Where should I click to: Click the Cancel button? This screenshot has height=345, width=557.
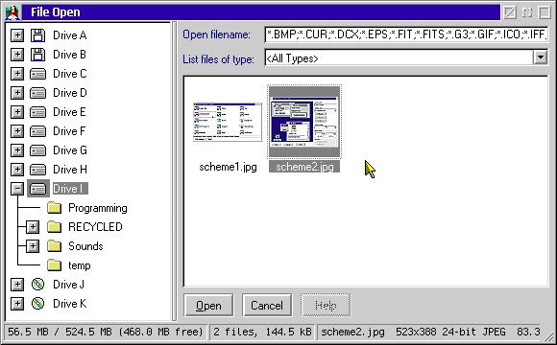(267, 306)
